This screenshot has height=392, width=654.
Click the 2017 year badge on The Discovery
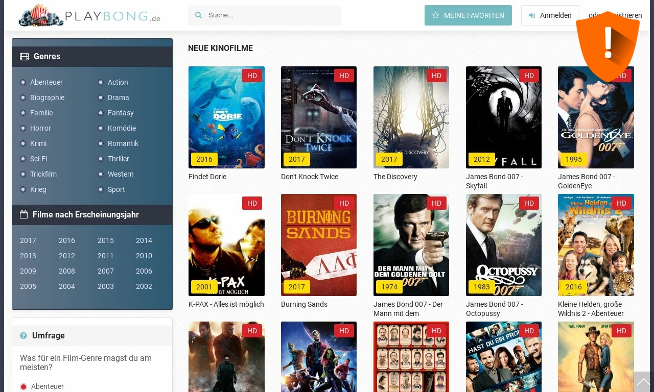pos(389,159)
